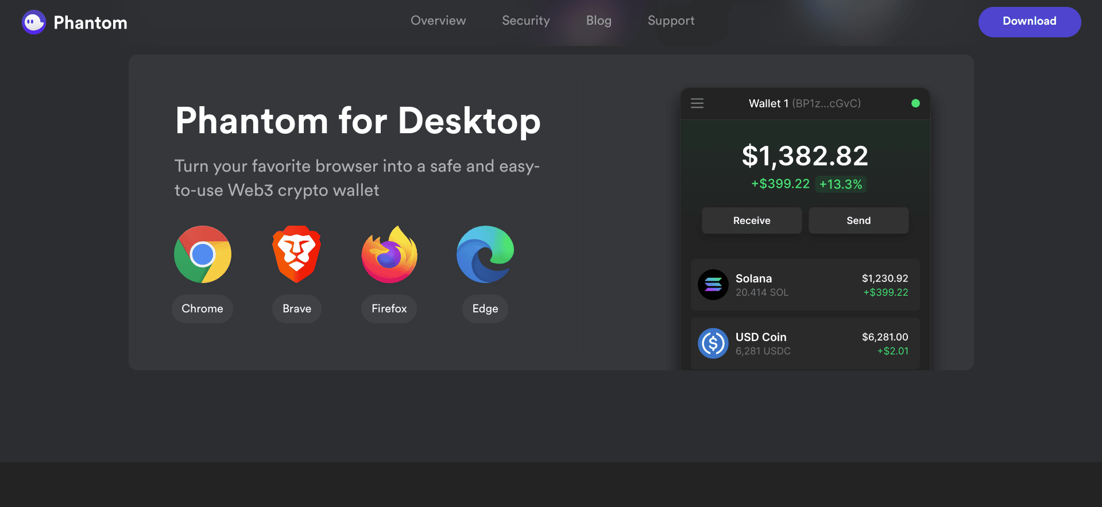Image resolution: width=1102 pixels, height=507 pixels.
Task: Click the USD Coin token icon
Action: (x=713, y=343)
